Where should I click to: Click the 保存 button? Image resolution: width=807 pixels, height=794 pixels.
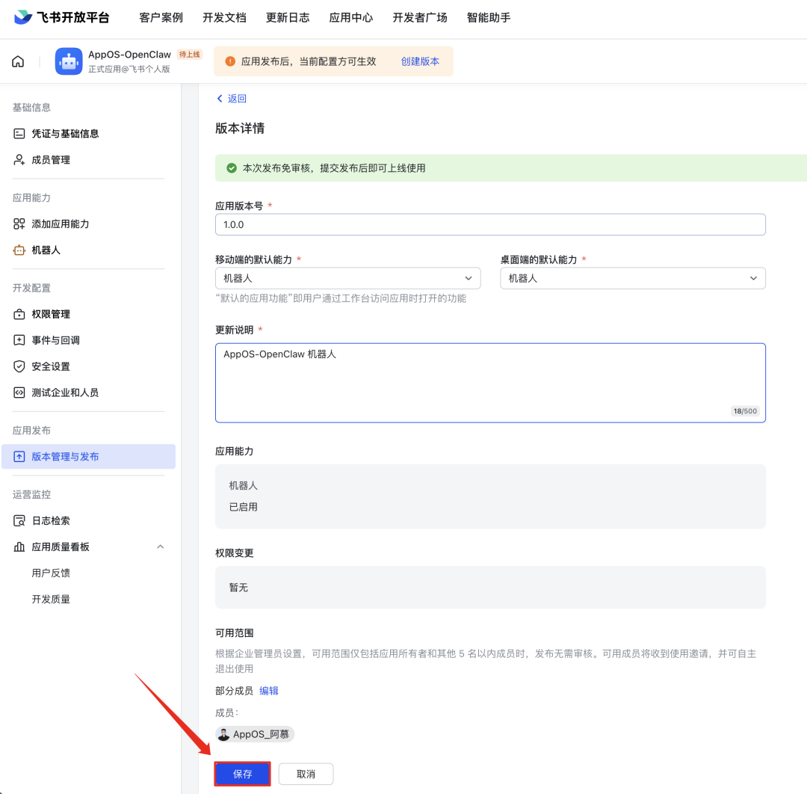[x=241, y=774]
